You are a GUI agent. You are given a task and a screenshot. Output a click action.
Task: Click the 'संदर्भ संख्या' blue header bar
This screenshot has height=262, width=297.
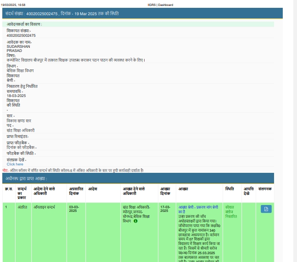click(142, 14)
